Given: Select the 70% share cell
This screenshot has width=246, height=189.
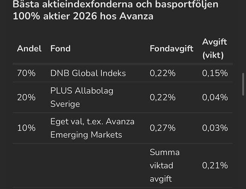Looking at the screenshot, I should [26, 73].
